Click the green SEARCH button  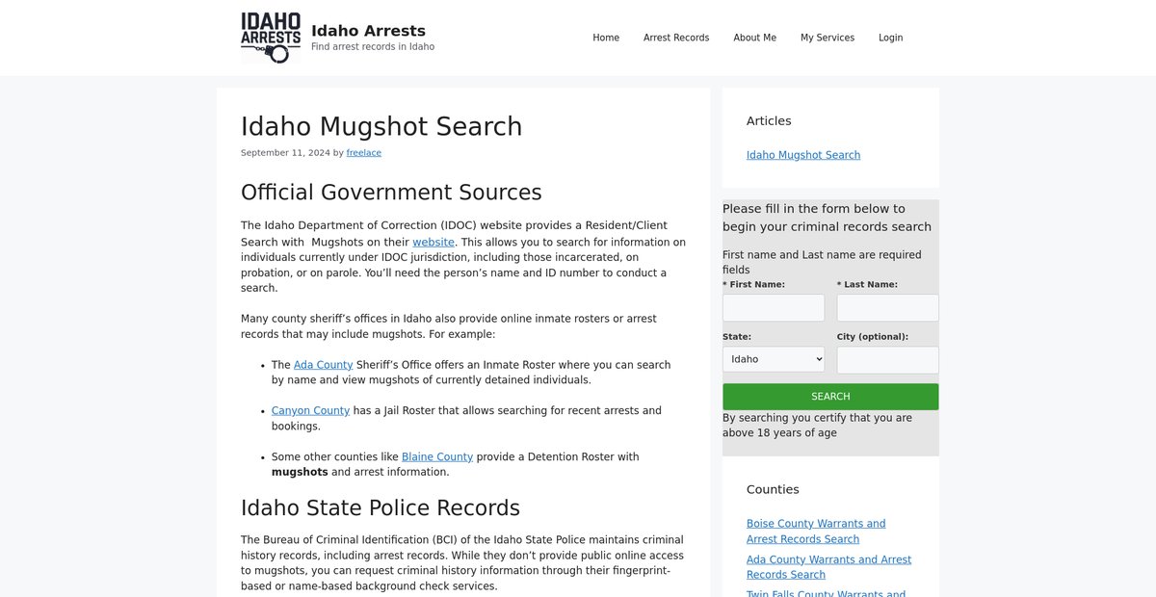(830, 397)
